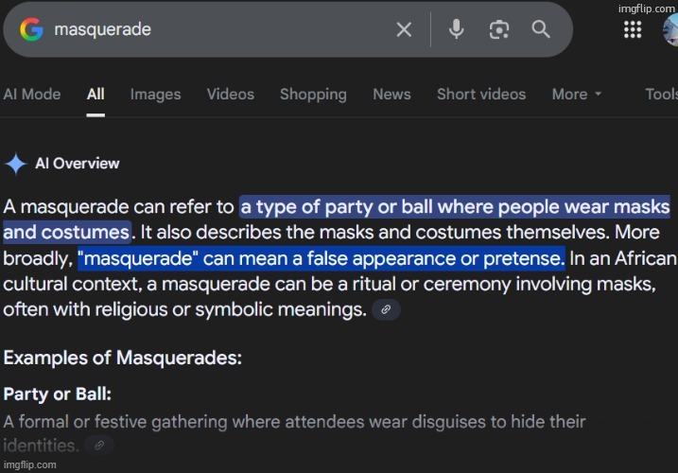Viewport: 678px width, 473px height.
Task: Open the account profile avatar
Action: [x=670, y=29]
